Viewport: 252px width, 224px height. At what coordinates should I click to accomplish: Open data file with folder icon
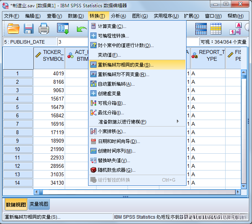coord(13,29)
